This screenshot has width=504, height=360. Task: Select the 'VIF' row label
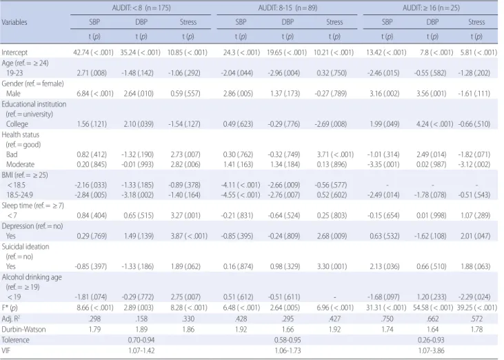point(6,350)
